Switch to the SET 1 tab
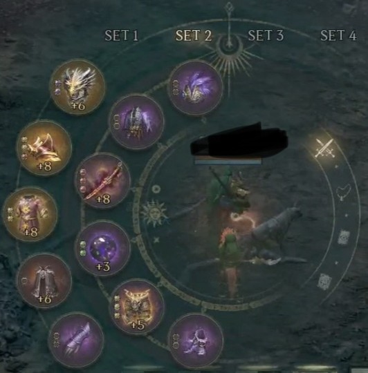368x373 pixels. [x=122, y=35]
